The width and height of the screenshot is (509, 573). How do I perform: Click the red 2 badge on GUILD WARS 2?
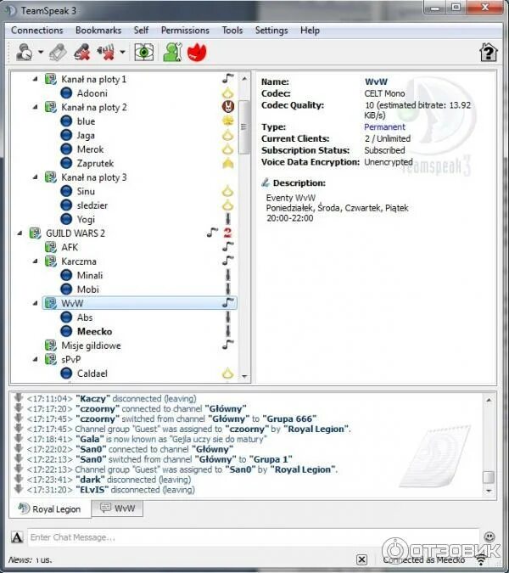point(227,233)
